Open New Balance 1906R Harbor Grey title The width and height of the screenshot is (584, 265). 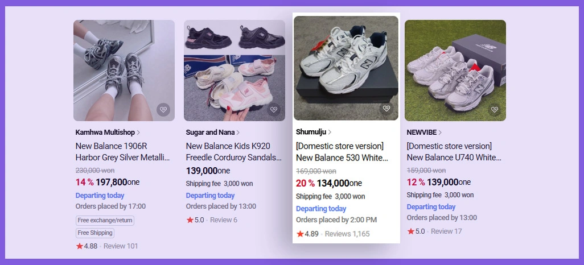(122, 152)
